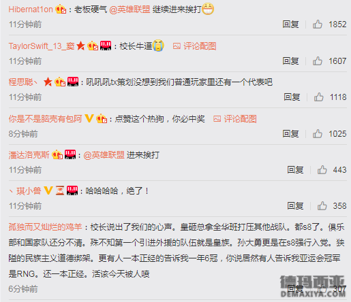Image resolution: width=351 pixels, height=302 pixels.
Task: Open the Hibernat1on user profile
Action: click(31, 10)
